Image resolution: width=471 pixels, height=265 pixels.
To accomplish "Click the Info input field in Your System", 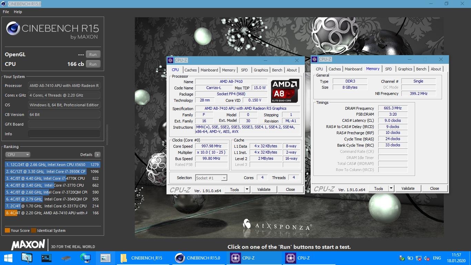I will click(64, 134).
